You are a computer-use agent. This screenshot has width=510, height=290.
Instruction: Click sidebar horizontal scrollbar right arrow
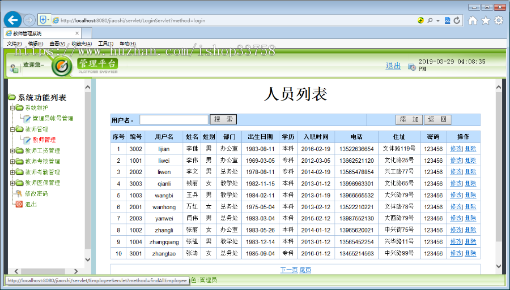pos(76,271)
